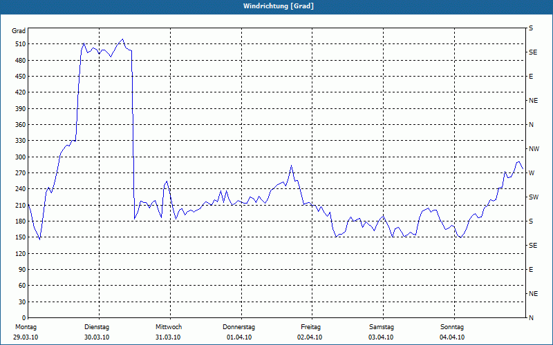Click the 240 axis value
553x345 pixels.
pyautogui.click(x=20, y=189)
